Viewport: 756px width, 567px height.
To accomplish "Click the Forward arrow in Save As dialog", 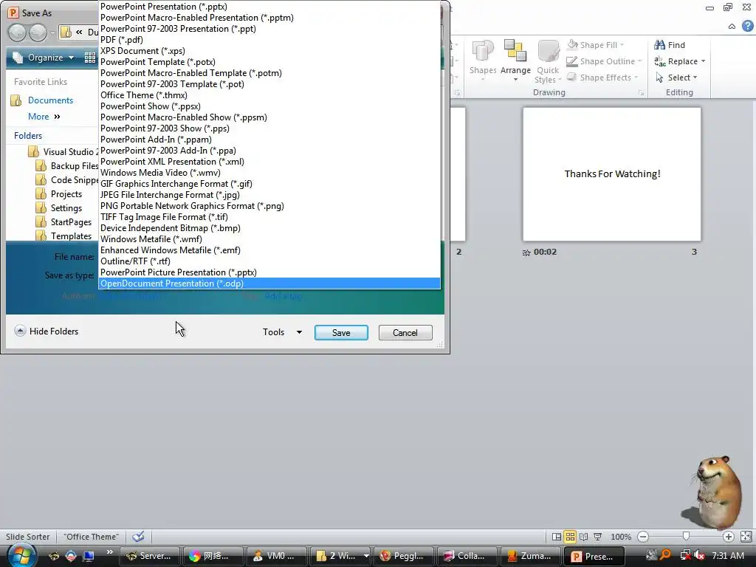I will pyautogui.click(x=38, y=32).
